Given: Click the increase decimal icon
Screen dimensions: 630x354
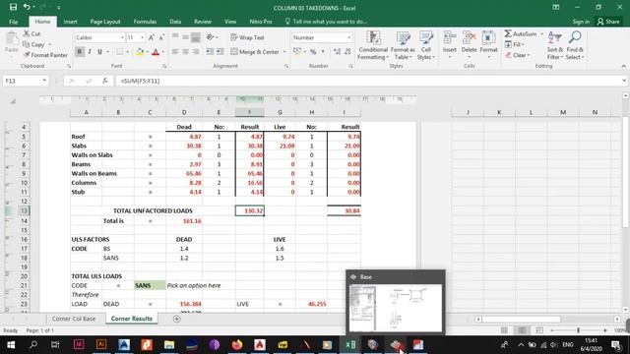Looking at the screenshot, I should pos(337,52).
